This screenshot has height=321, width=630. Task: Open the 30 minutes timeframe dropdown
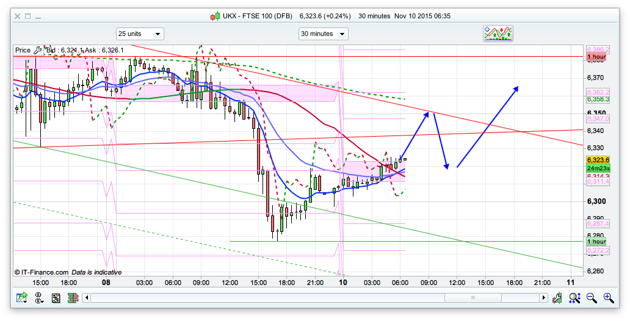[323, 34]
